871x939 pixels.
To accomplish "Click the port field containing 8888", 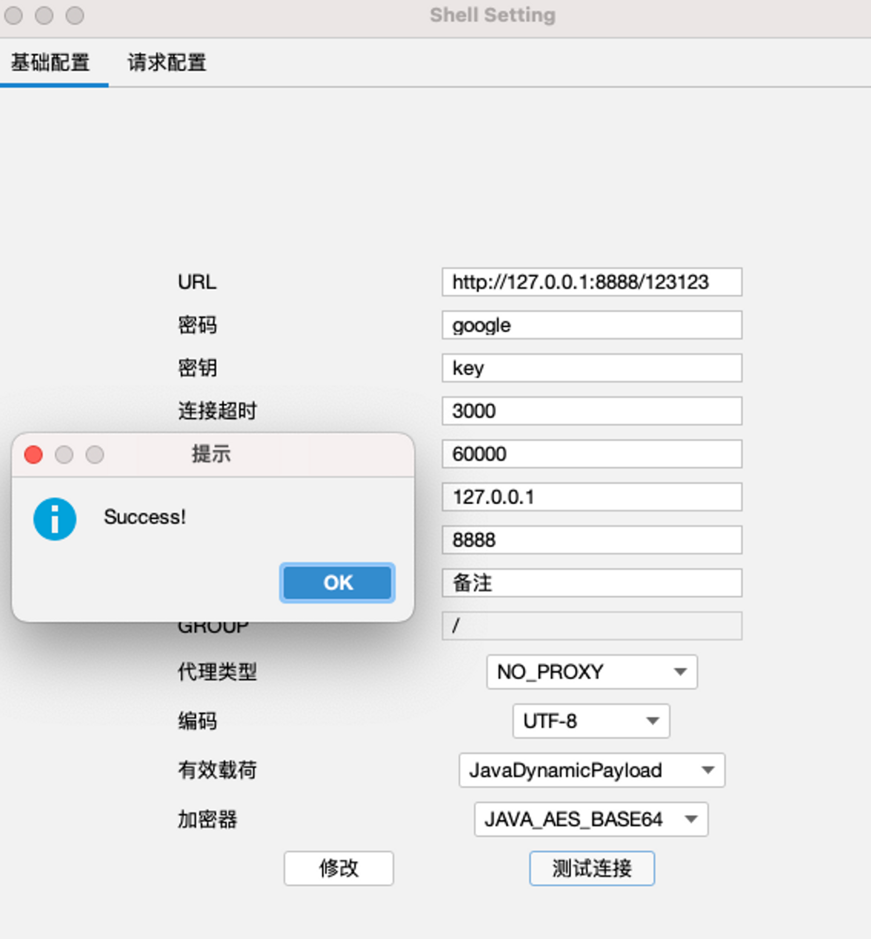I will [592, 540].
